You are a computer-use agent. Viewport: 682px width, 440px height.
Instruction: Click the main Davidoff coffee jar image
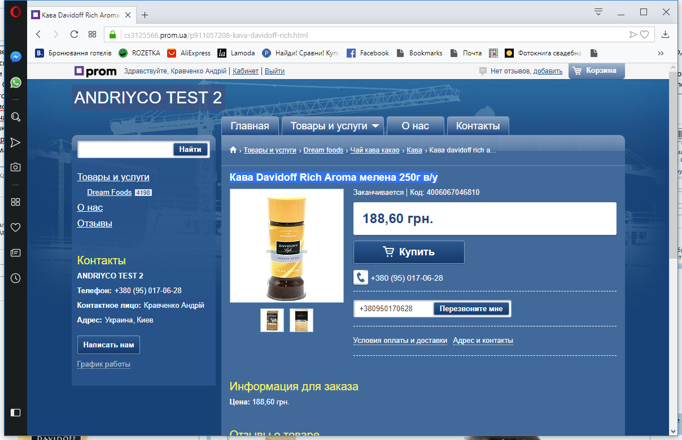tap(287, 246)
